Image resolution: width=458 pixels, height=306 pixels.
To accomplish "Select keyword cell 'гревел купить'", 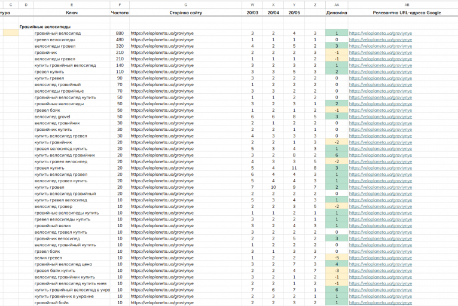I will pyautogui.click(x=72, y=72).
